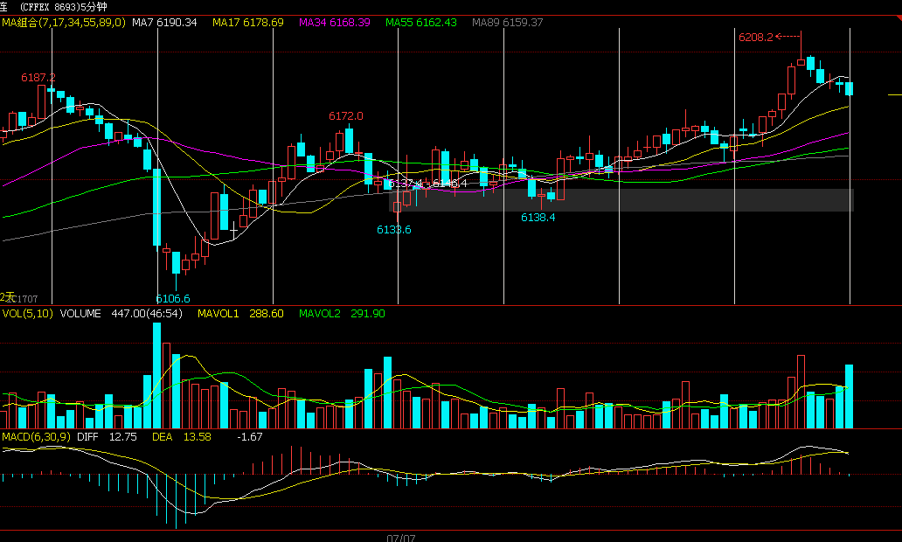
Task: Click the DEA 13.58 value label
Action: click(x=182, y=436)
